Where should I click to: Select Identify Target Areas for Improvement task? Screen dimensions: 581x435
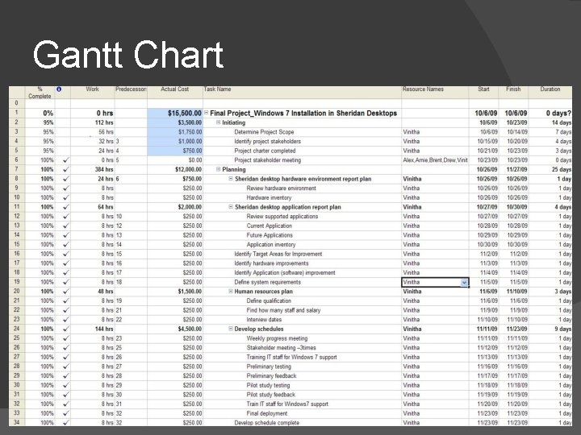[278, 254]
